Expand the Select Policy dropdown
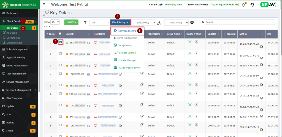This screenshot has width=282, height=137. tap(144, 22)
